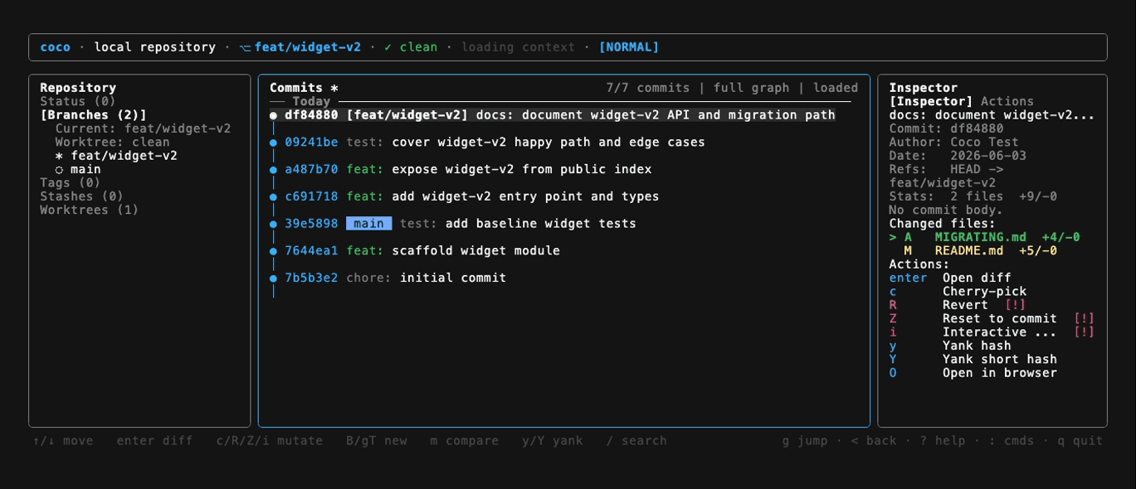Click the branch icon before feat/widget-v2 in header
Viewport: 1136px width, 489px height.
click(245, 47)
